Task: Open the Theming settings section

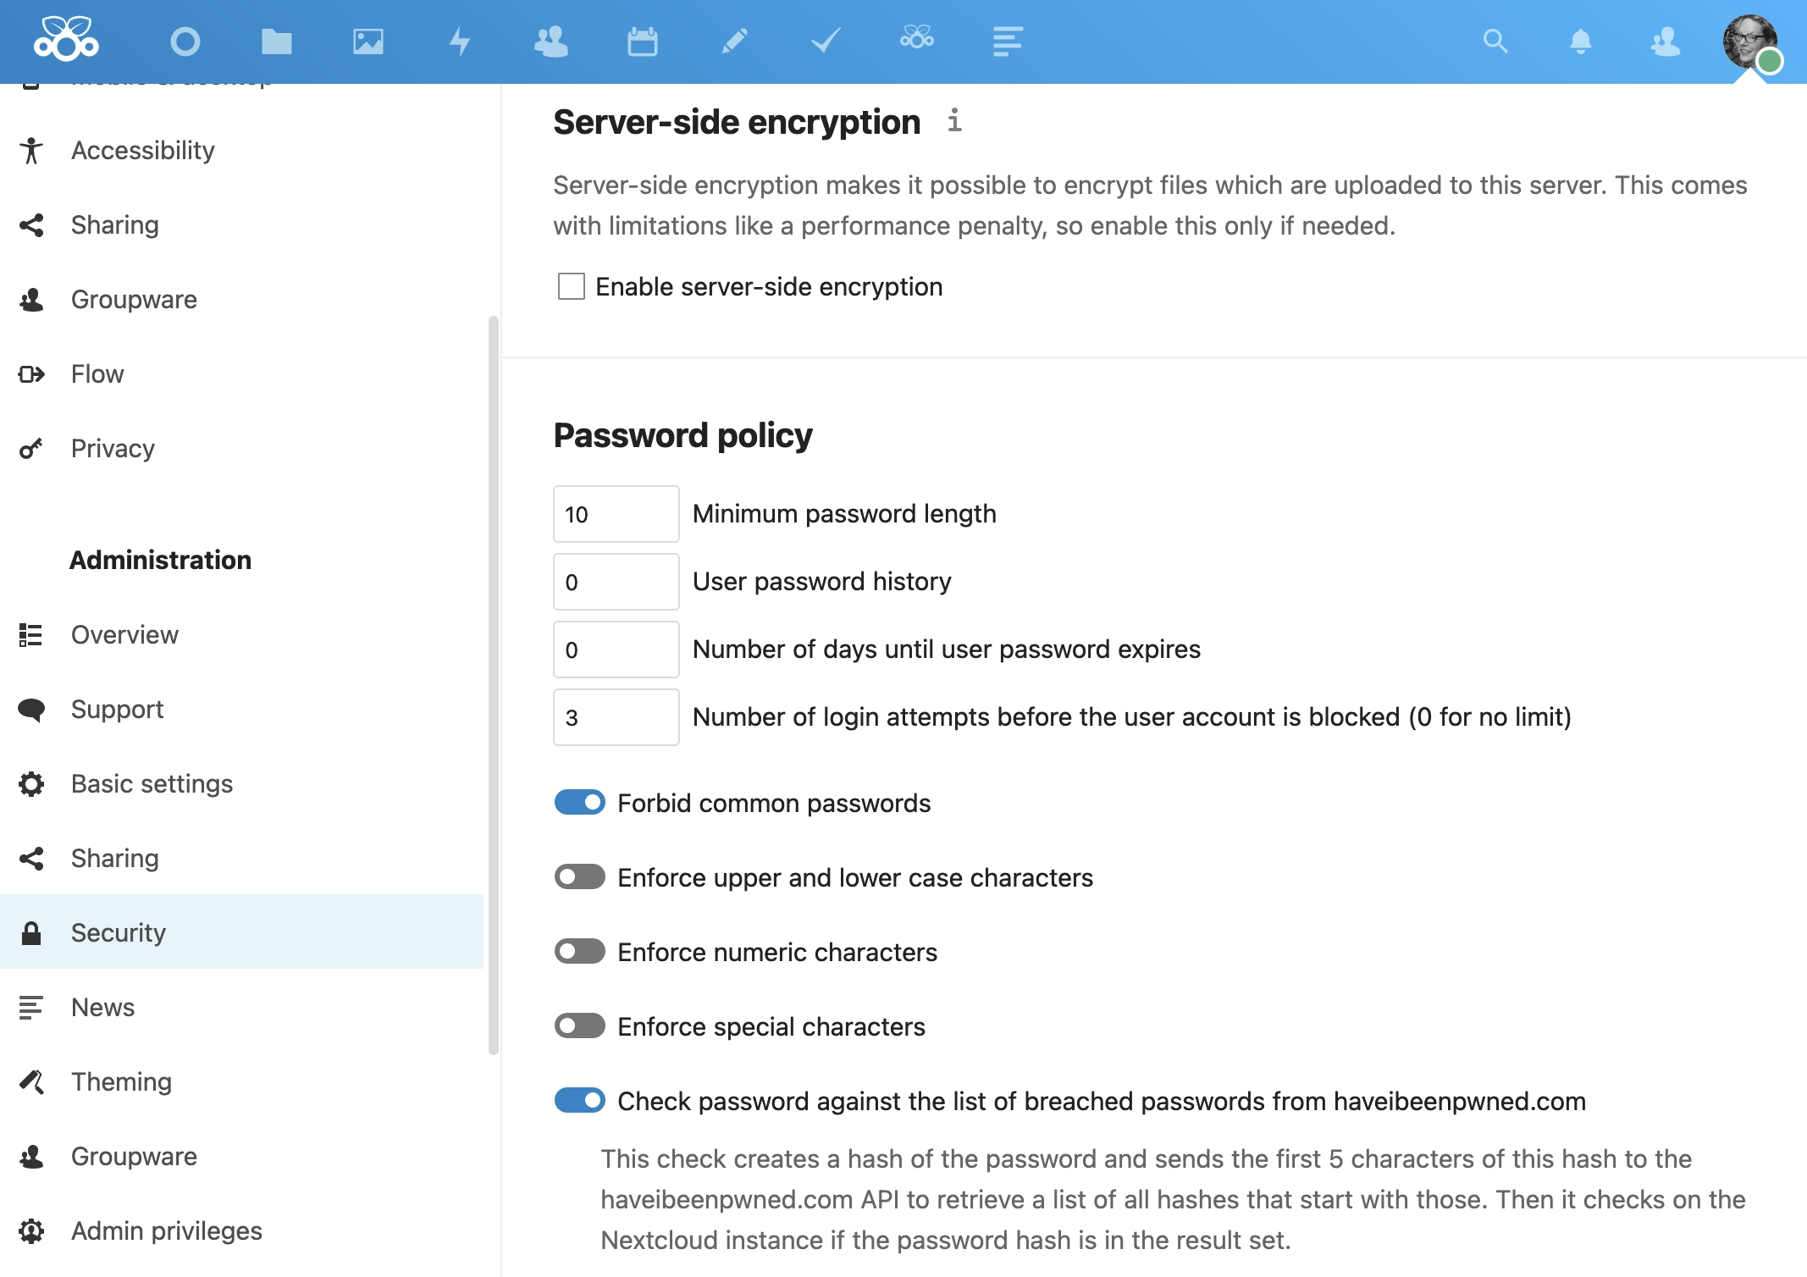Action: pyautogui.click(x=121, y=1081)
